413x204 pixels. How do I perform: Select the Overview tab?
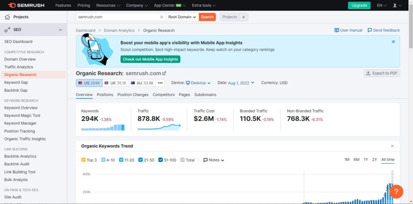tap(84, 95)
